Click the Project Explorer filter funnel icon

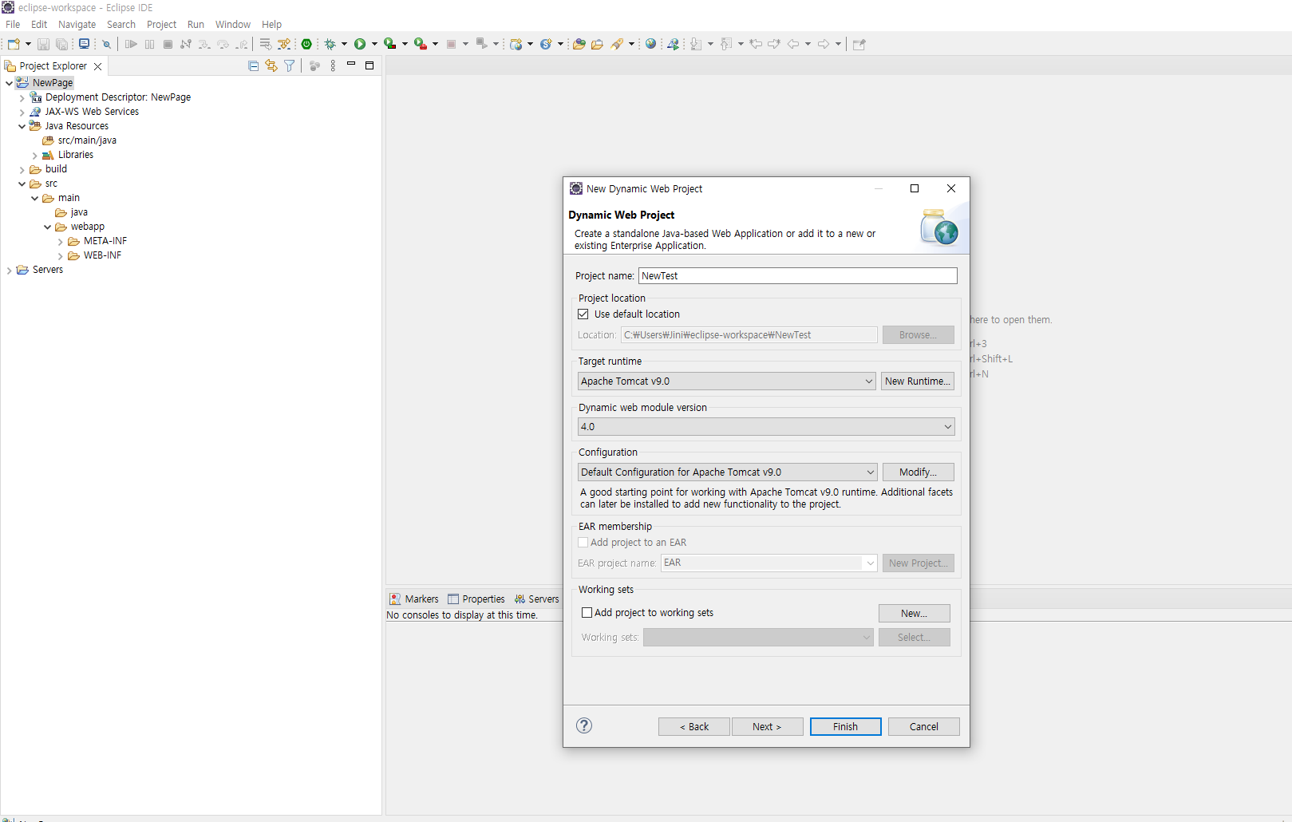pyautogui.click(x=289, y=65)
